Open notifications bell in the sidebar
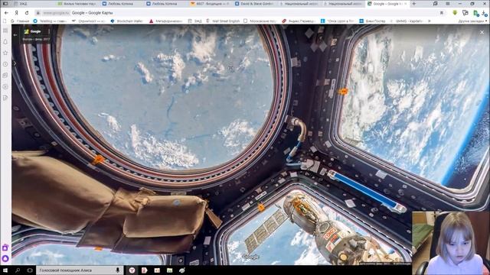The image size is (490, 275). point(5,41)
